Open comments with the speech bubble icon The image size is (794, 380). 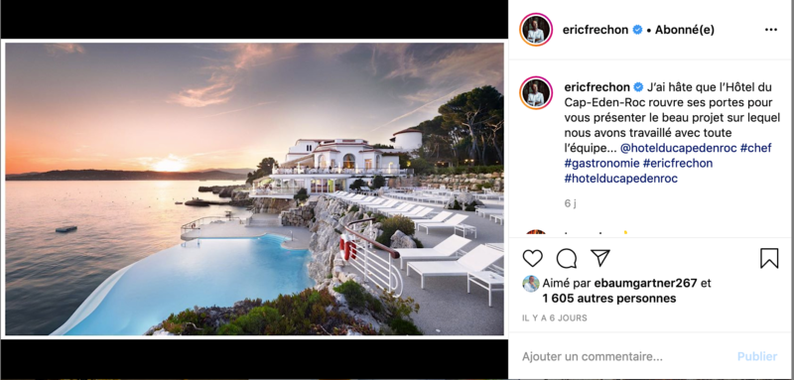566,258
